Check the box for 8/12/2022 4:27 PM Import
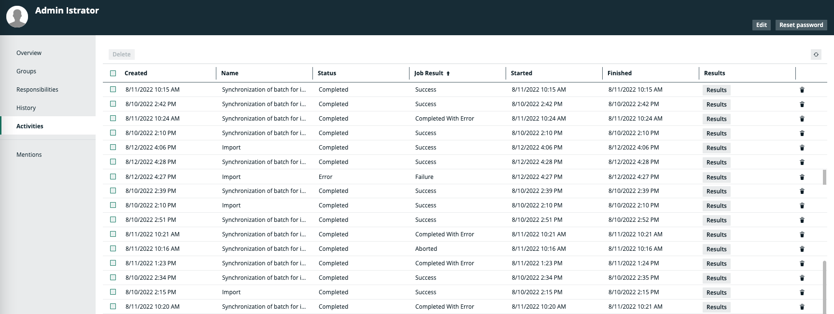This screenshot has width=834, height=314. (x=113, y=177)
